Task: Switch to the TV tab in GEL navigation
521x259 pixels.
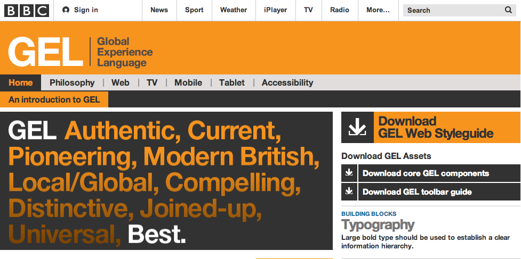Action: pos(152,82)
